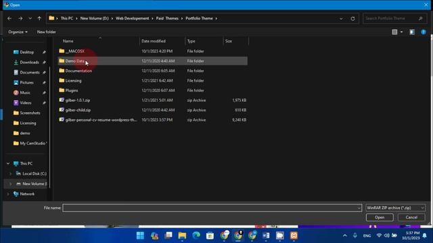
Task: Select the gilber-1.0.1.zip file
Action: (153, 101)
